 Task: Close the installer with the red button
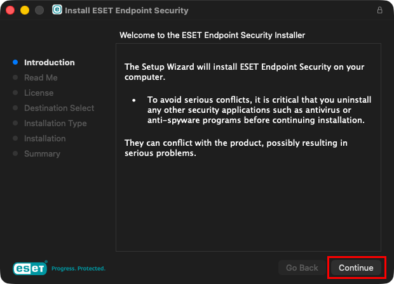point(11,11)
